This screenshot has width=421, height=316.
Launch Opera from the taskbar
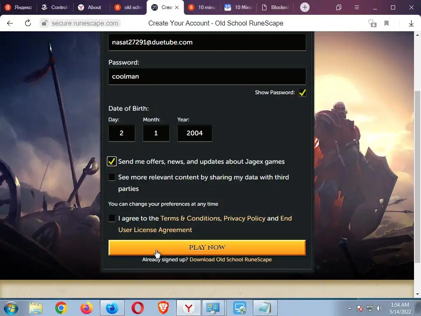click(137, 308)
